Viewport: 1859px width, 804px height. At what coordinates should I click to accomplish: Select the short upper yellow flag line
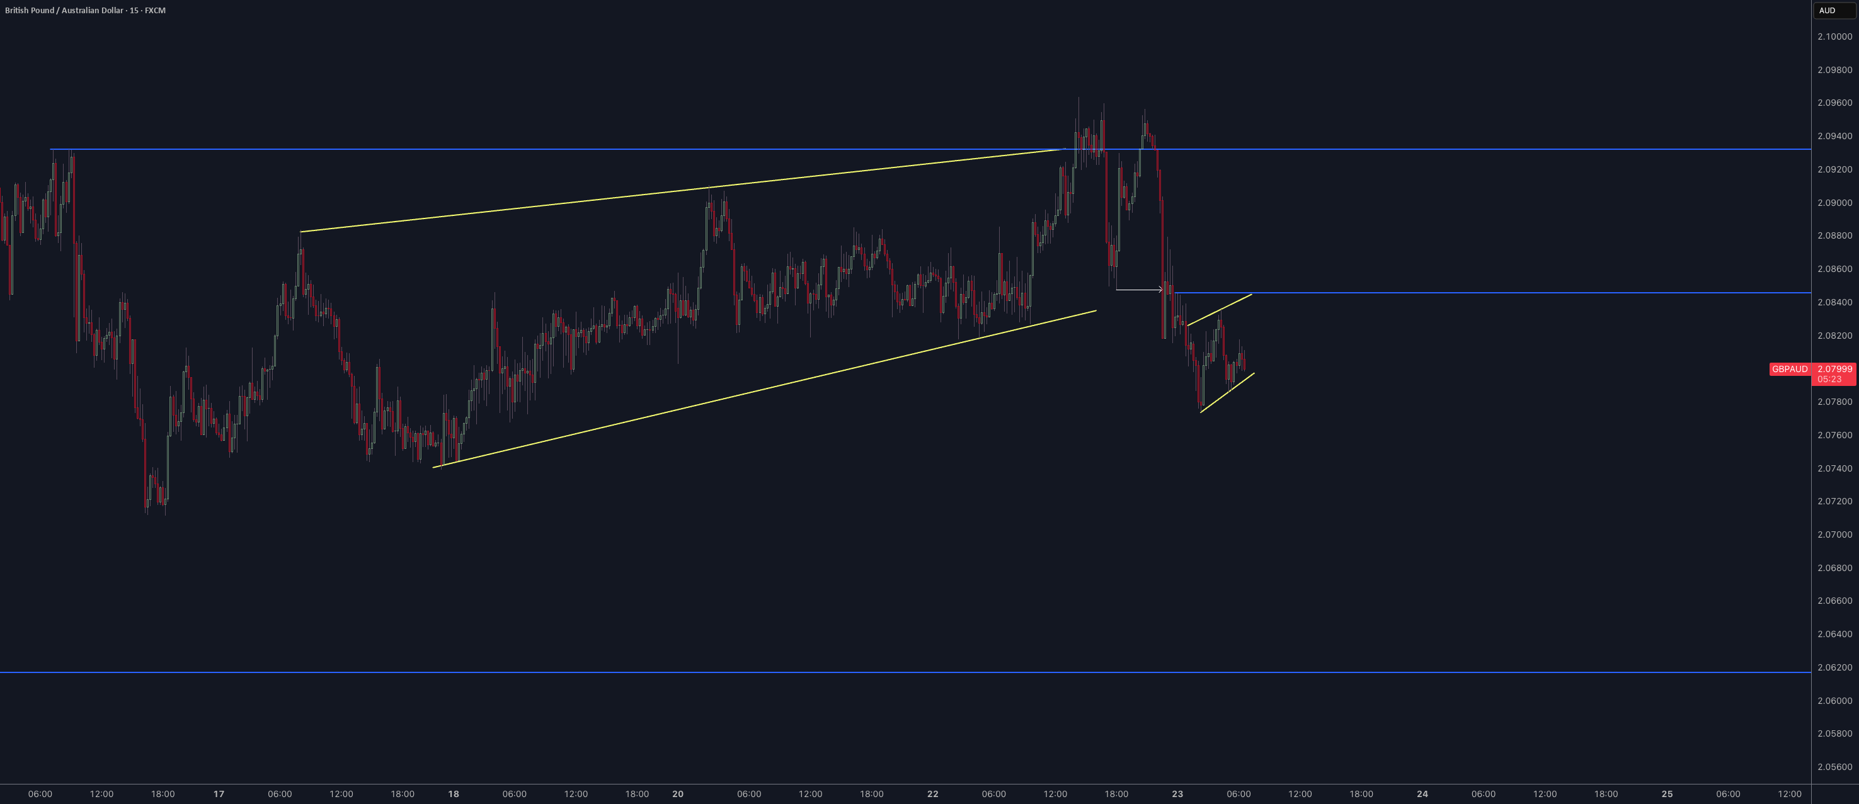pos(1220,309)
